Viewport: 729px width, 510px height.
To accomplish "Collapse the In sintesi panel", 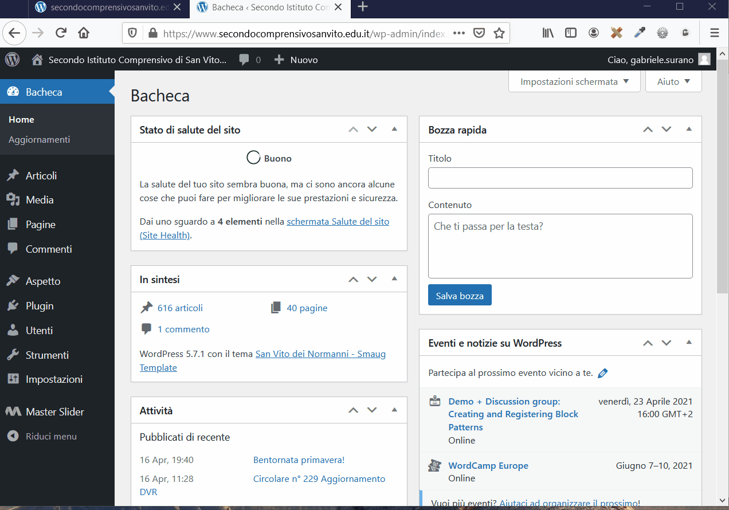I will tap(394, 279).
